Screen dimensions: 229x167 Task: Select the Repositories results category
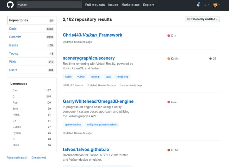coord(32,20)
